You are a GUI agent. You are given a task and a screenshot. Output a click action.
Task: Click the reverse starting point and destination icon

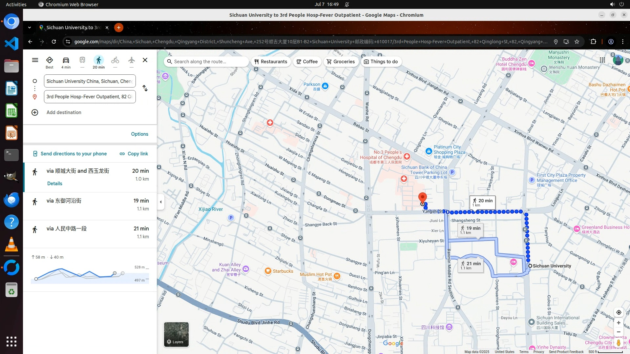coord(145,88)
